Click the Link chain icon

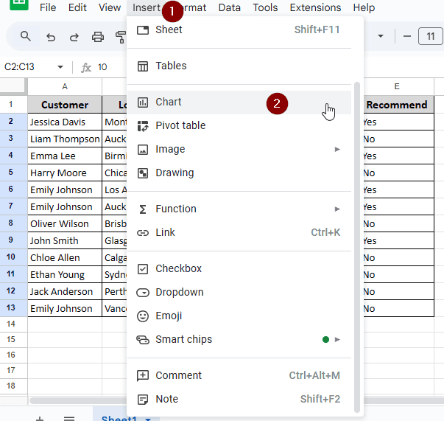[143, 233]
